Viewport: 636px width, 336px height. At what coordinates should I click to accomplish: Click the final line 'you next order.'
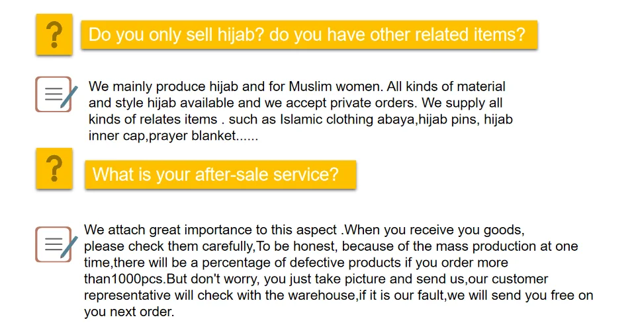(129, 312)
